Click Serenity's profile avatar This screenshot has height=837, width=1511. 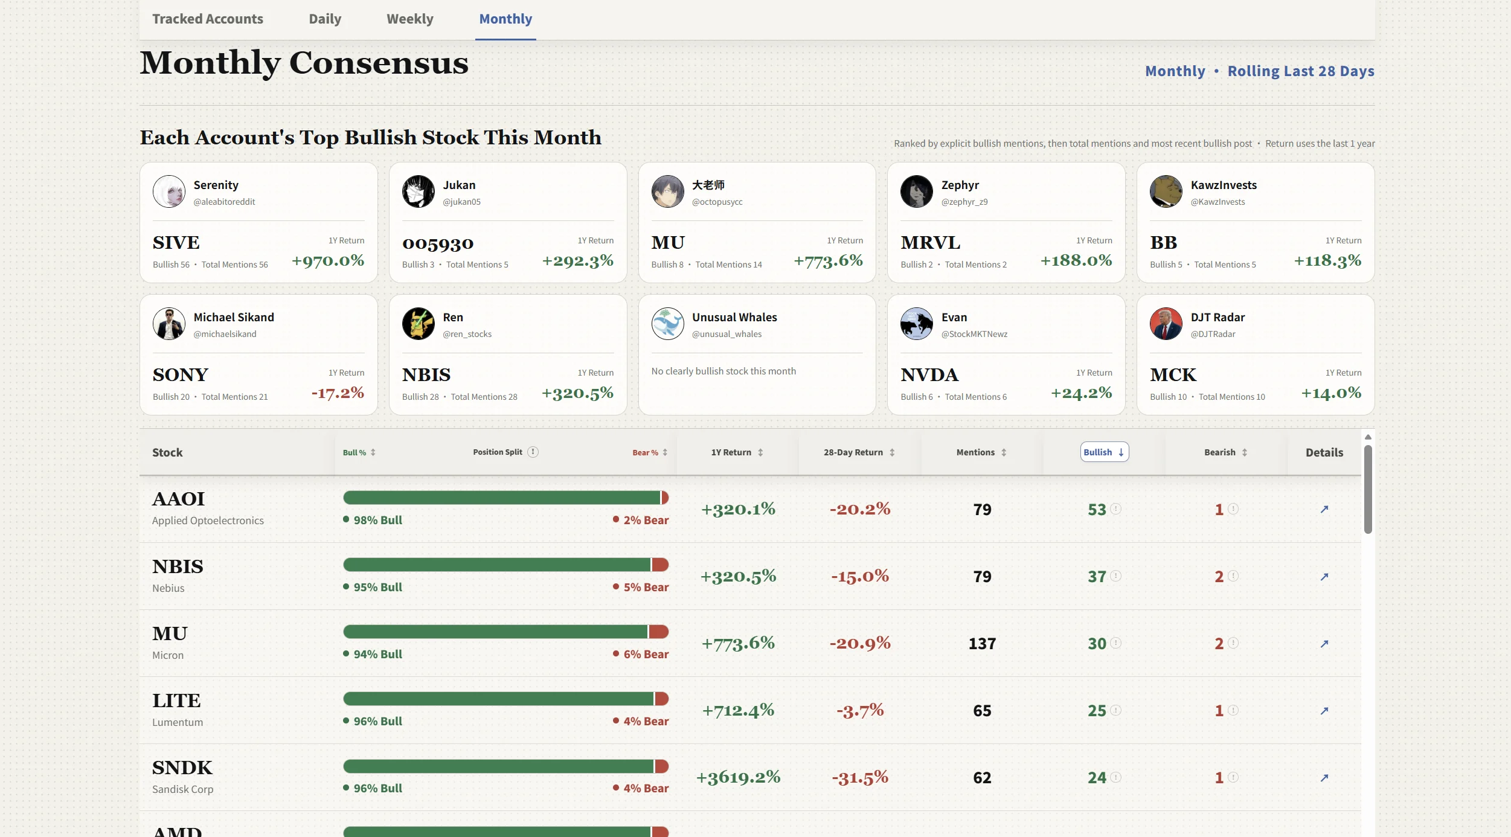(x=169, y=191)
